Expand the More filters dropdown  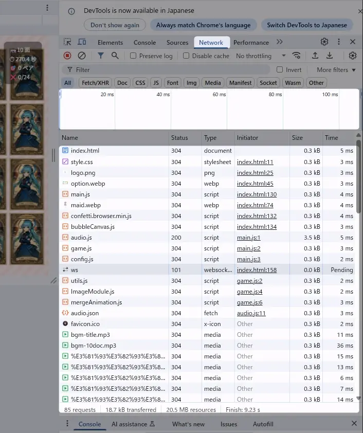pos(336,69)
